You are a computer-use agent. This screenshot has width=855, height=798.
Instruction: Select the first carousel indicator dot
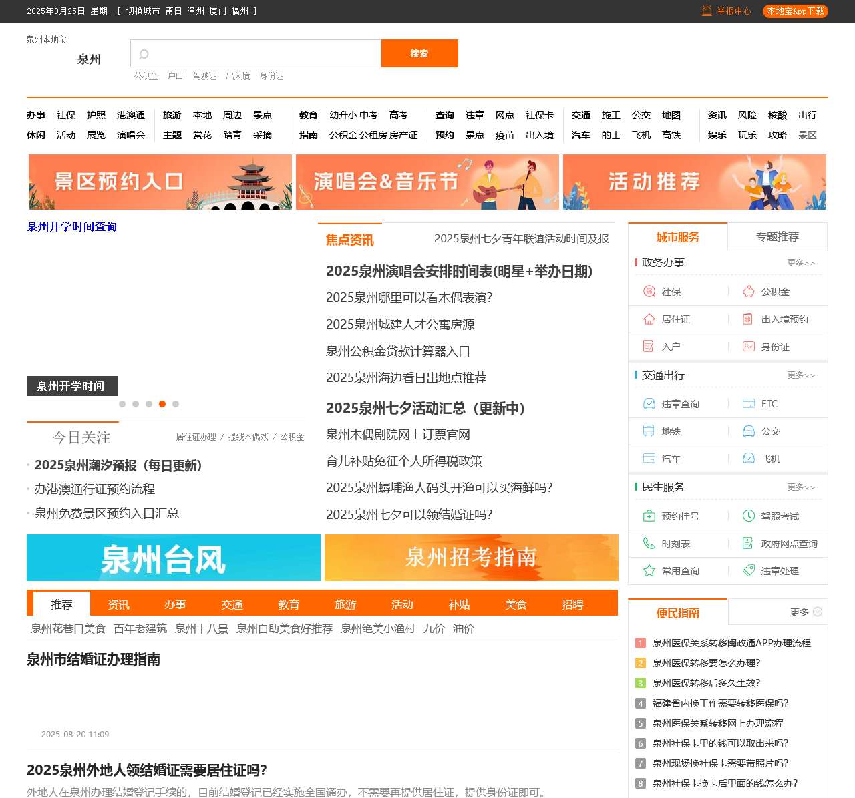122,404
